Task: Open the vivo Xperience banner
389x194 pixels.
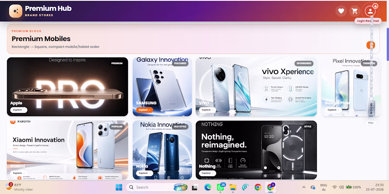Action: click(x=256, y=87)
